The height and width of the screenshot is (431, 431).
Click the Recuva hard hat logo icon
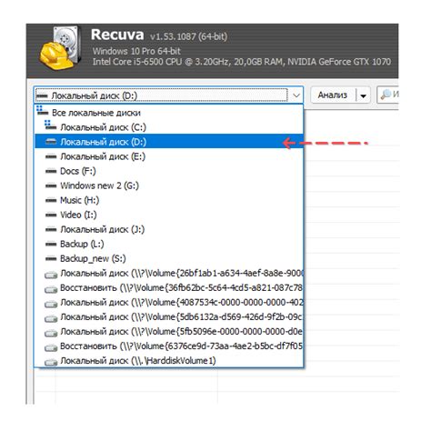(x=60, y=49)
